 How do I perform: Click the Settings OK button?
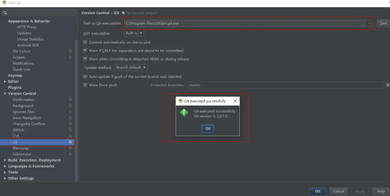tap(317, 191)
